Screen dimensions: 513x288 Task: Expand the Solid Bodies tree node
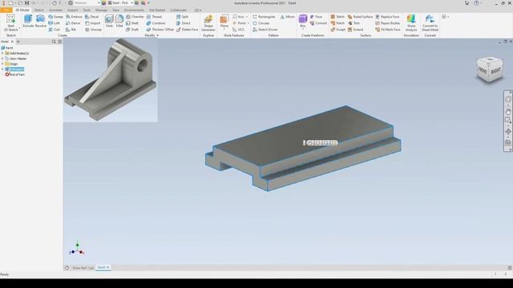click(2, 54)
